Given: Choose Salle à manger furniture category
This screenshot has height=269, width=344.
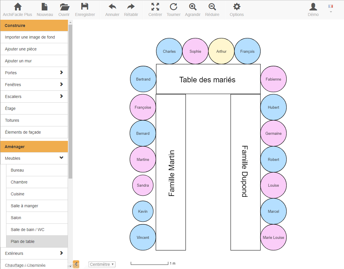Looking at the screenshot, I should (x=37, y=206).
